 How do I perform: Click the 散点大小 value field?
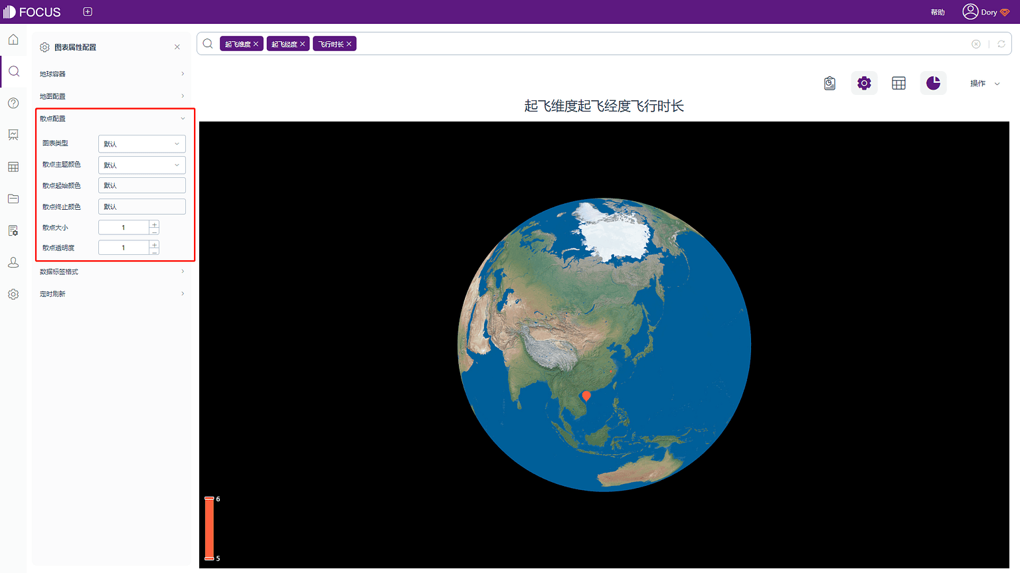click(124, 228)
